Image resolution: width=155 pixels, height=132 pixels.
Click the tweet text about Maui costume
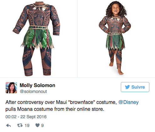[x=72, y=105]
